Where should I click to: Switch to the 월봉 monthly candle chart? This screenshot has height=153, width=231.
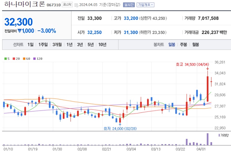(195, 44)
